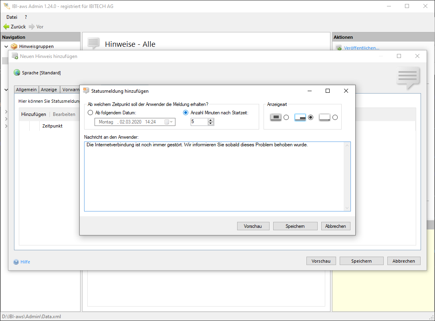Image resolution: width=435 pixels, height=321 pixels.
Task: Open the date picker calendar dropdown
Action: [x=169, y=122]
